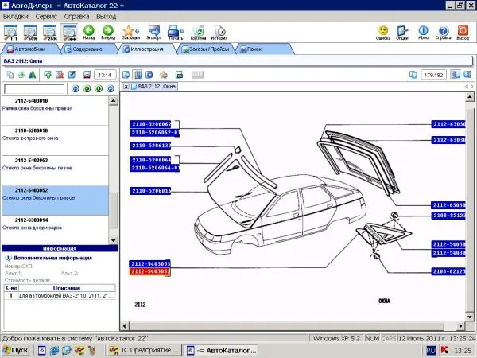Close the ВАЗ 2112: Окна illustration tab
The width and height of the screenshot is (477, 358).
pos(126,87)
